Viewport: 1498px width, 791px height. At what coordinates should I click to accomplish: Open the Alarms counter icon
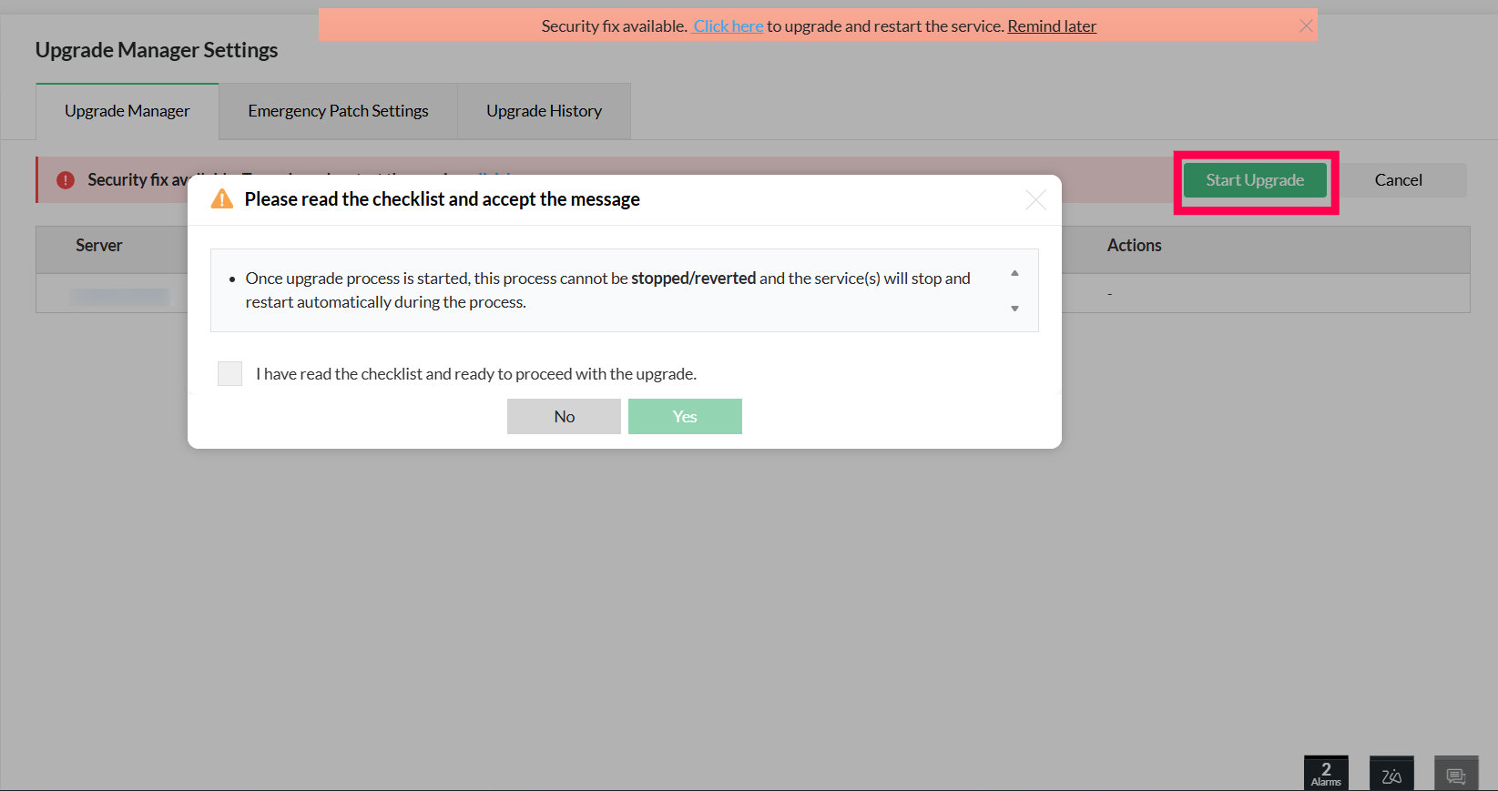pyautogui.click(x=1326, y=773)
